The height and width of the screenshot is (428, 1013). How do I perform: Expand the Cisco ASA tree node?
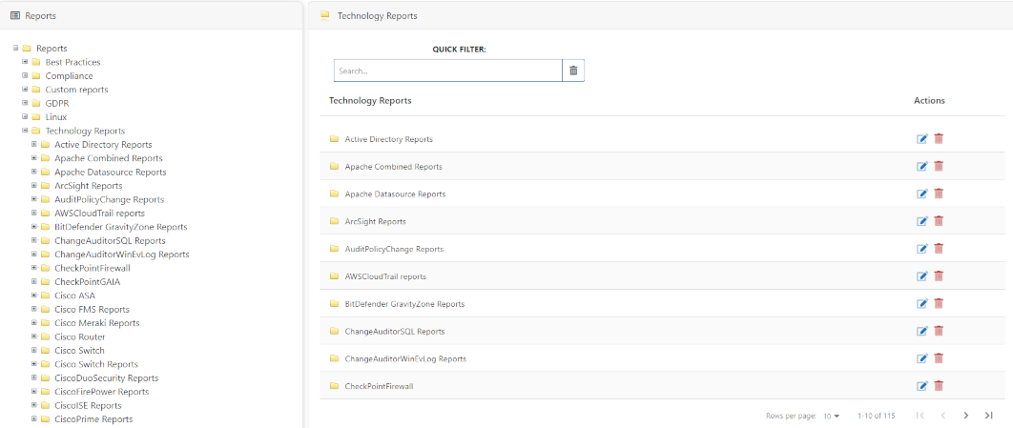pyautogui.click(x=33, y=295)
